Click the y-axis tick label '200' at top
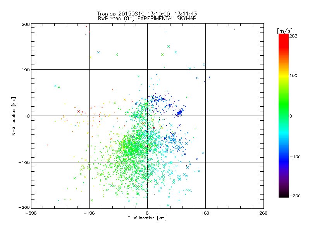 click(26, 24)
